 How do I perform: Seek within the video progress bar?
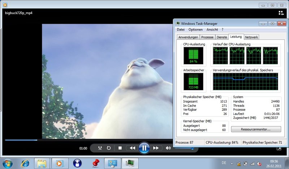click(89, 140)
